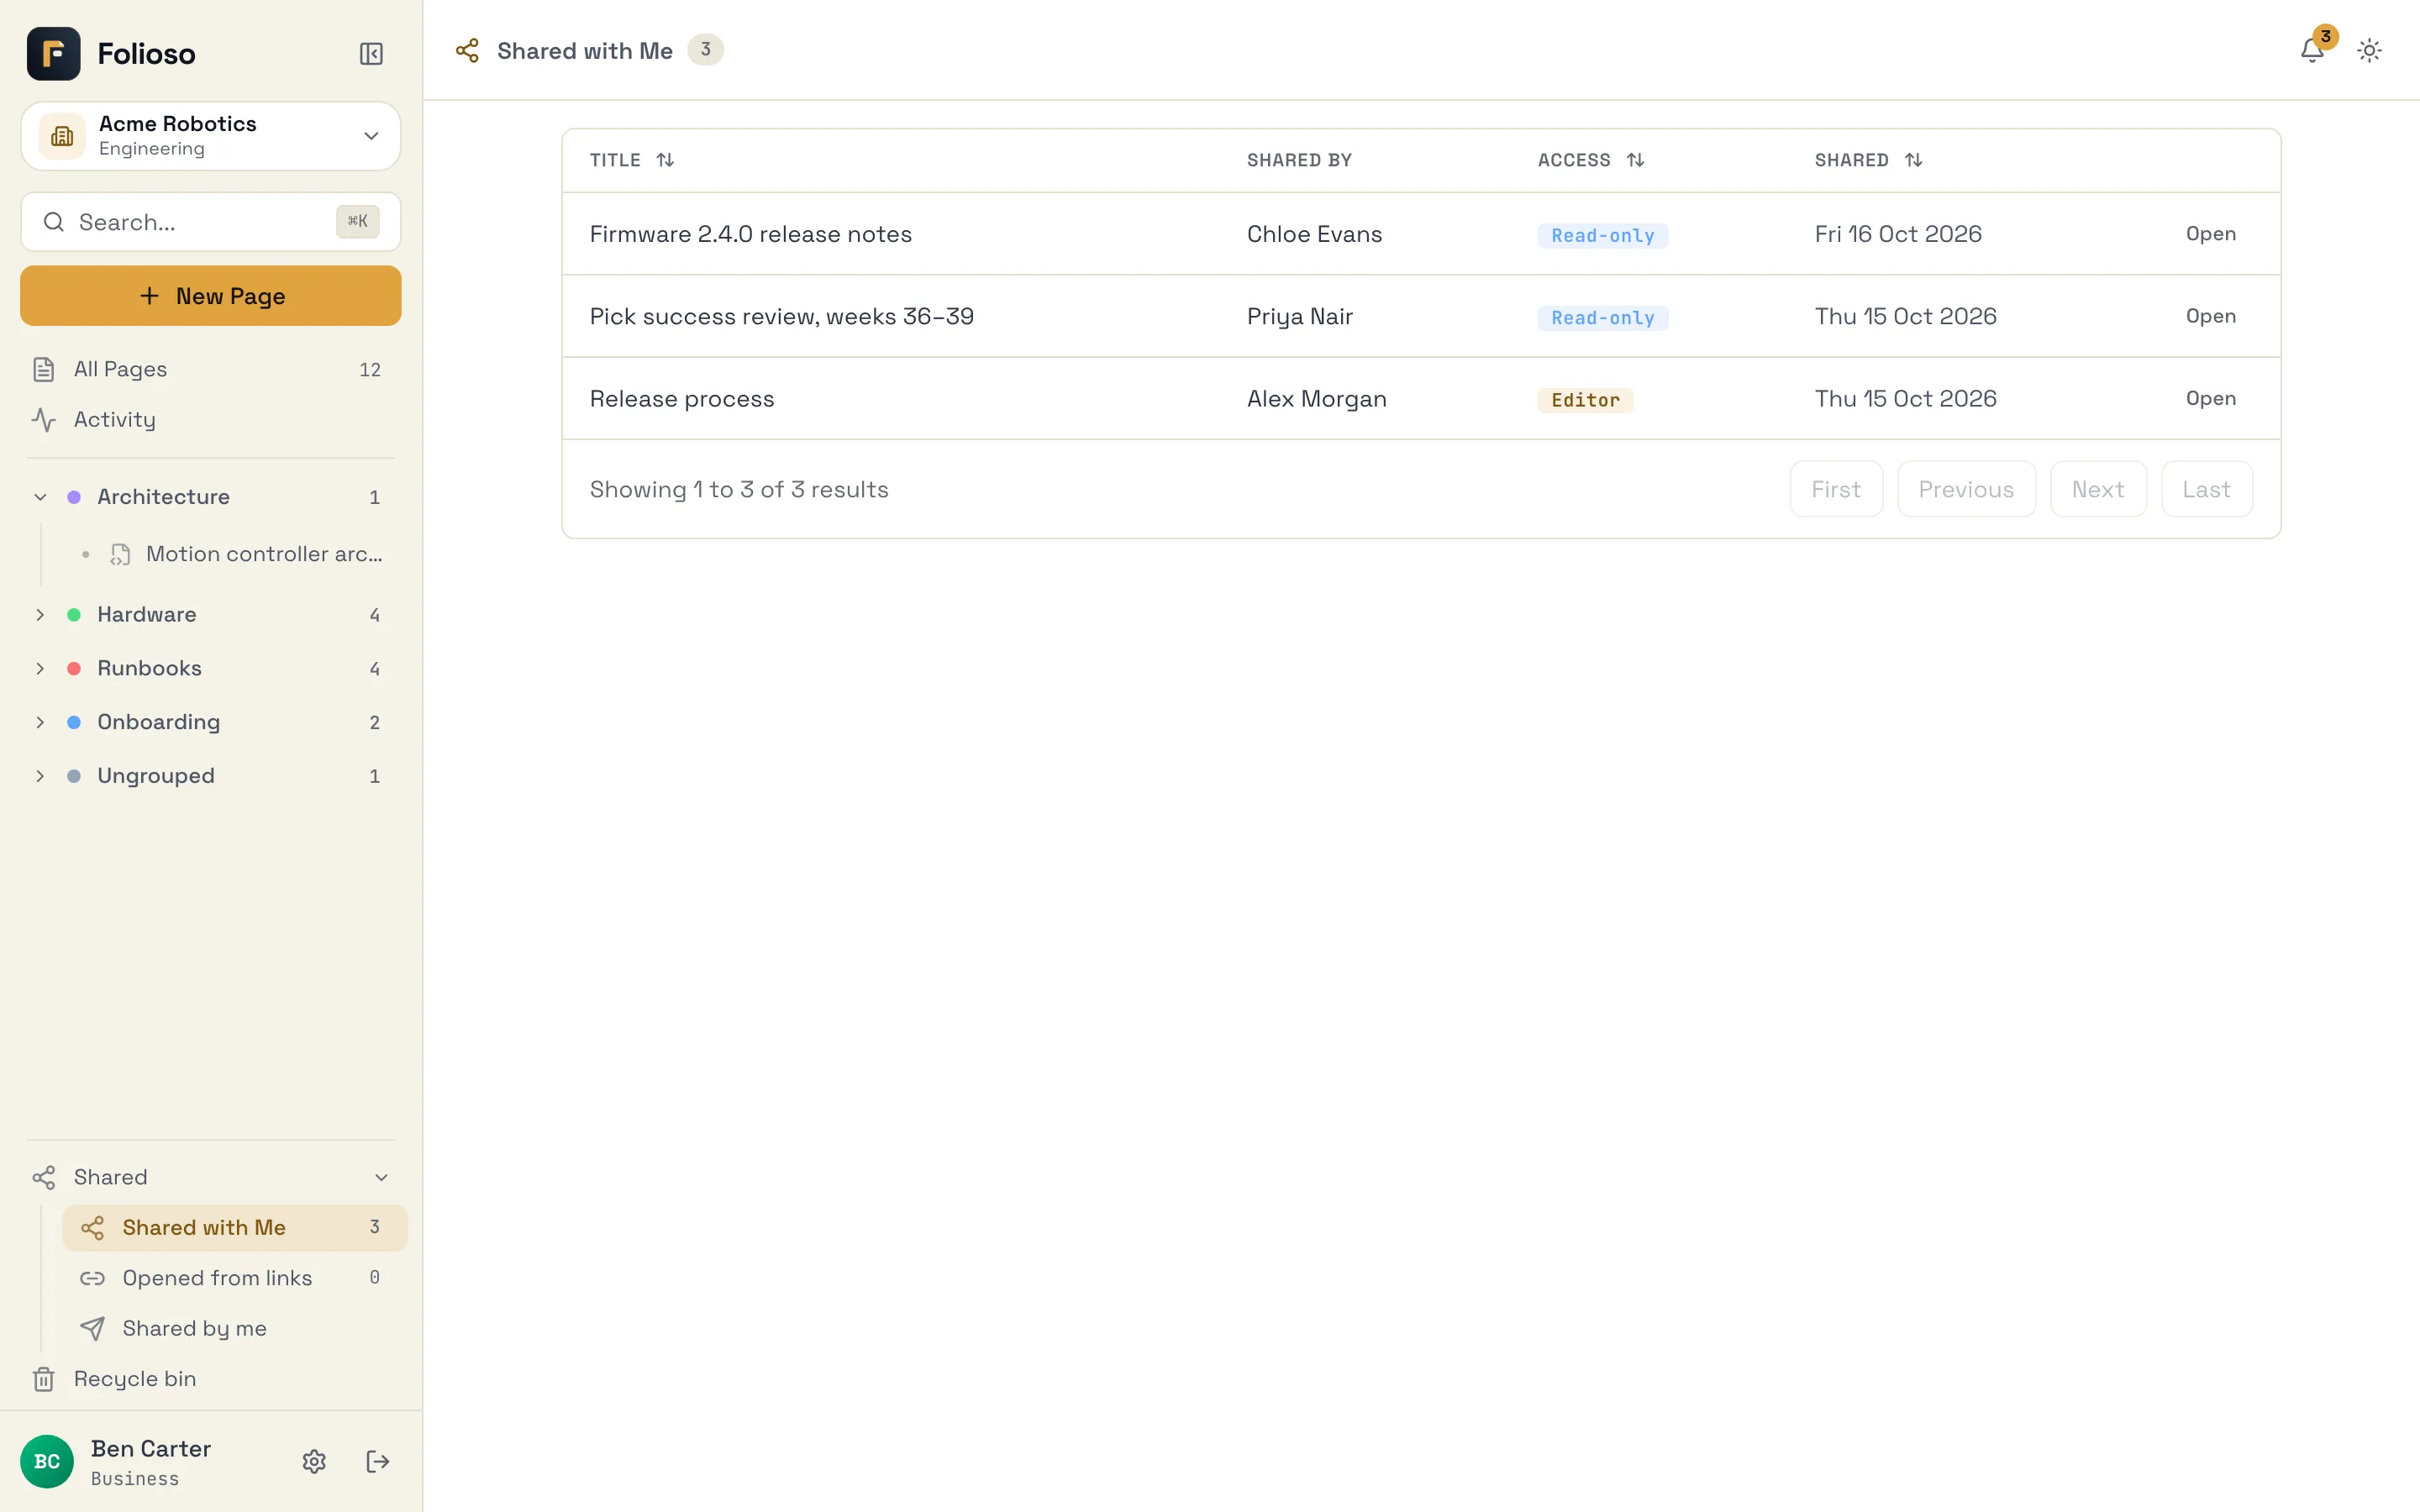2420x1512 pixels.
Task: Select Shared with Me in sidebar
Action: pyautogui.click(x=235, y=1228)
